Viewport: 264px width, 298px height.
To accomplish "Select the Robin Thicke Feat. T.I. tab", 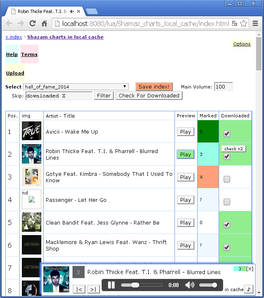I will (x=42, y=11).
